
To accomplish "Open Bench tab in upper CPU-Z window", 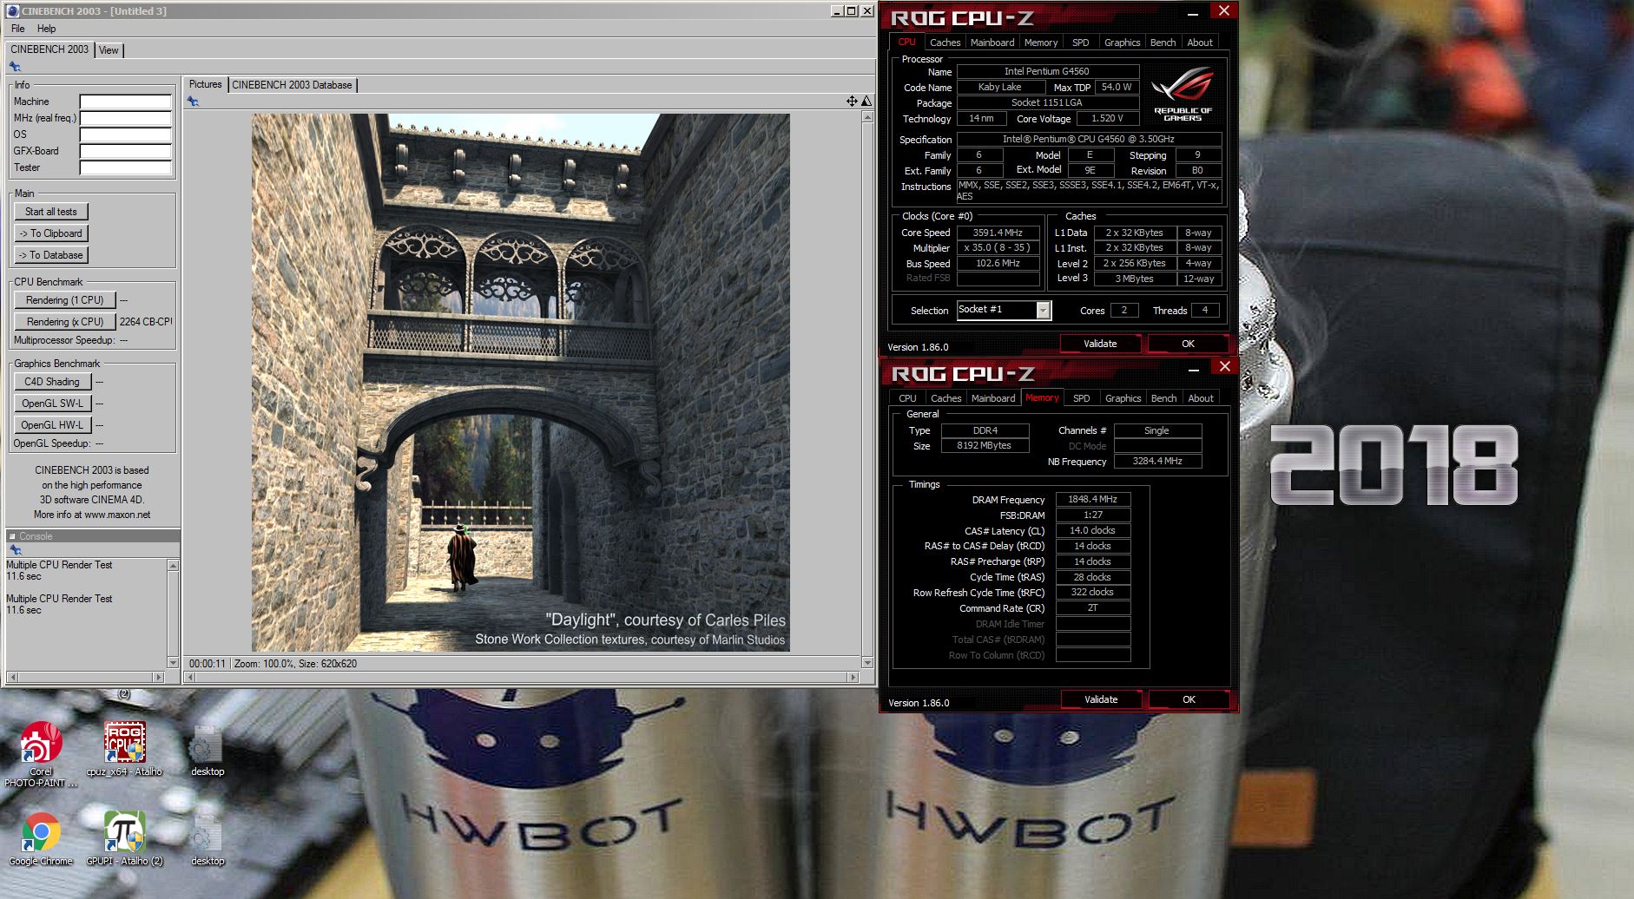I will click(x=1163, y=43).
